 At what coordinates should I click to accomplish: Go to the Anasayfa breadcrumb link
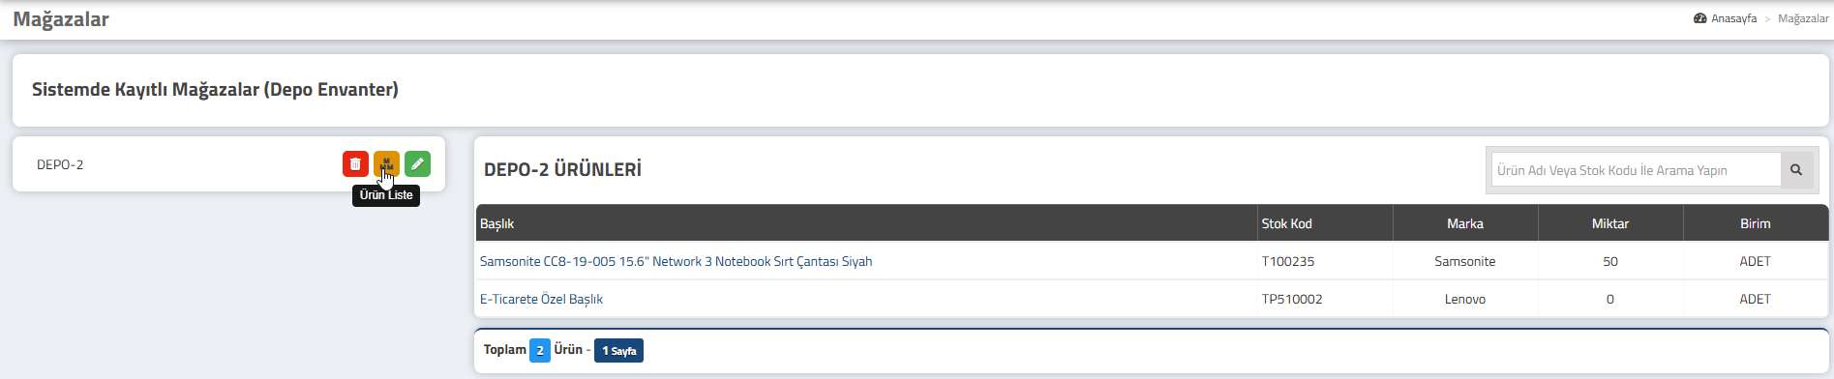click(1733, 18)
